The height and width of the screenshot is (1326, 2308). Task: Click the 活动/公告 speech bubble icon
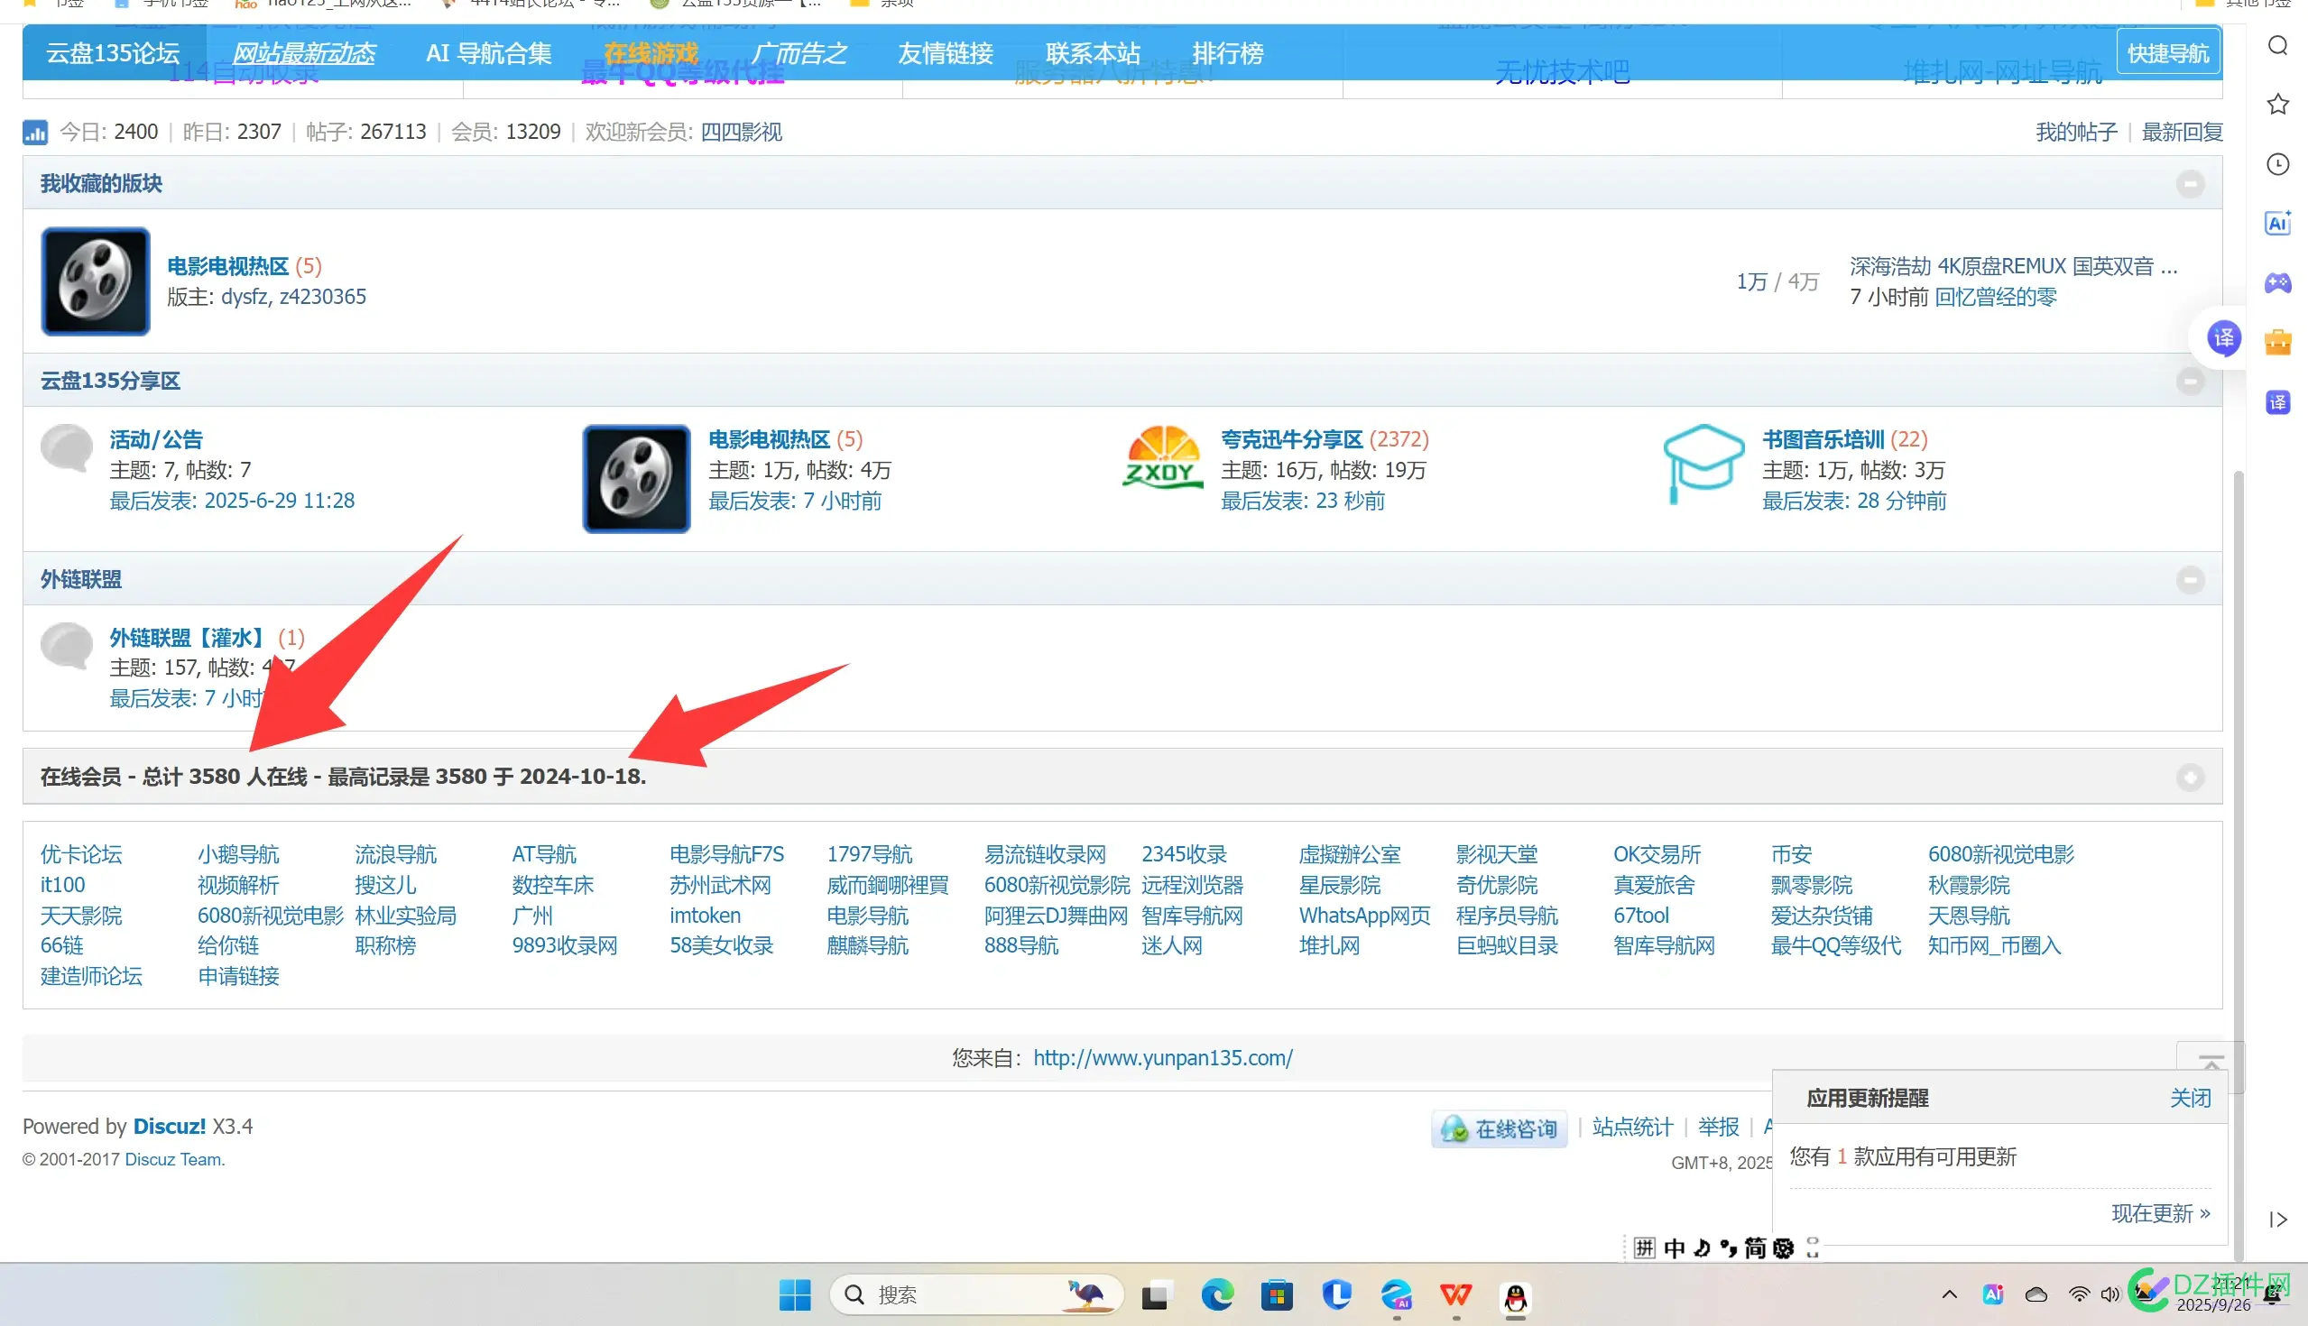(x=67, y=448)
